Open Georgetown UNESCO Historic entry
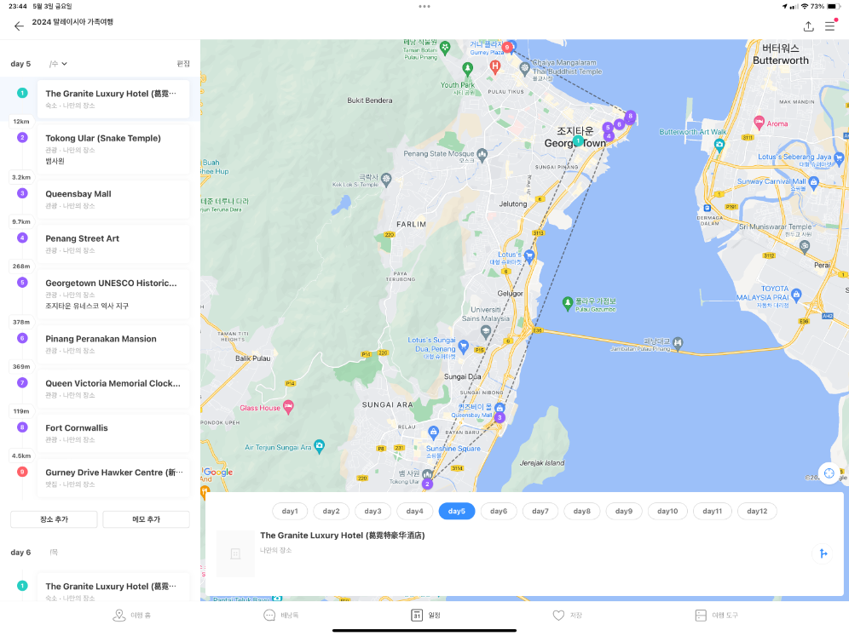 (113, 295)
